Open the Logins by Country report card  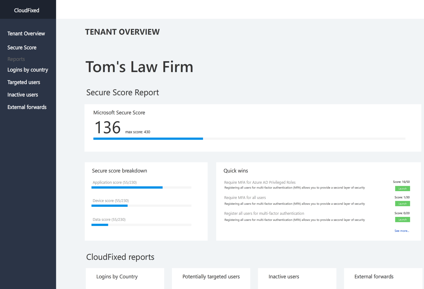(125, 278)
